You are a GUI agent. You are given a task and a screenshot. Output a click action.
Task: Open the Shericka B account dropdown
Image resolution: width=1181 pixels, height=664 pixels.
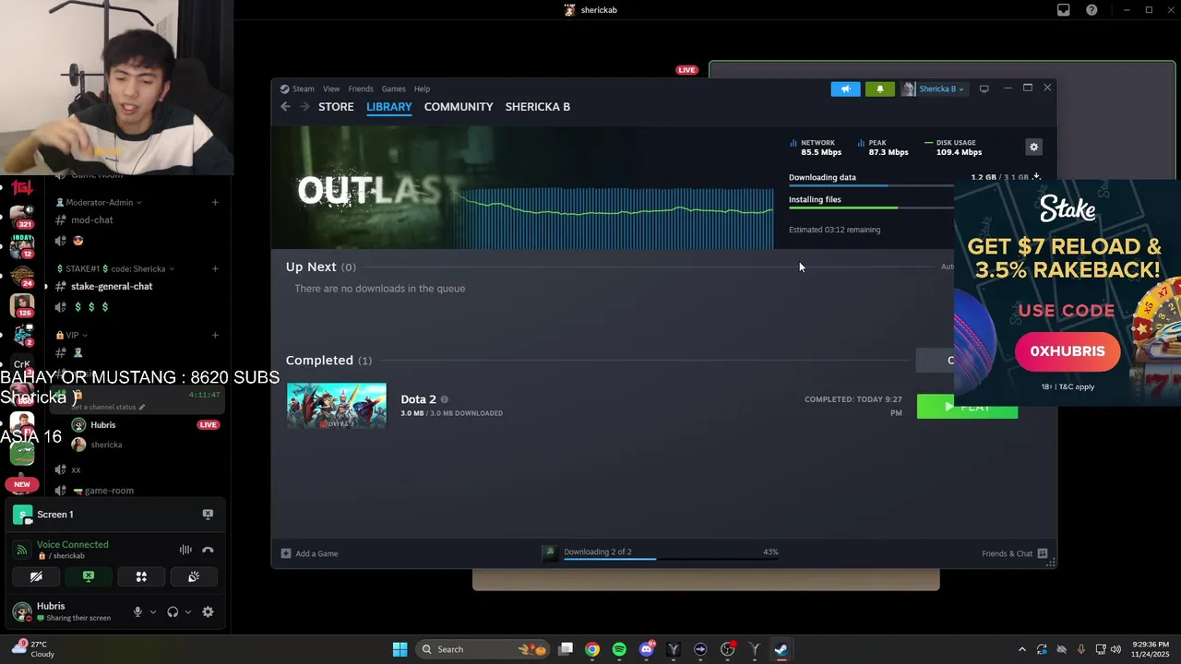[934, 89]
